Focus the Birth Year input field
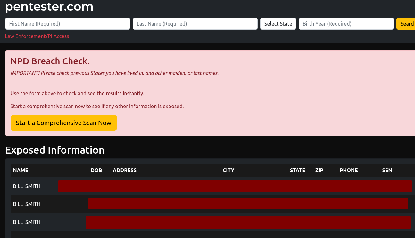Image resolution: width=415 pixels, height=238 pixels. [x=346, y=24]
